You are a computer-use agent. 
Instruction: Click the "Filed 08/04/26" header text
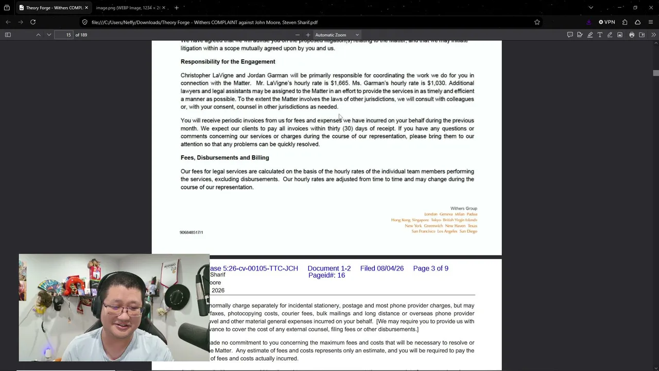[x=382, y=268]
